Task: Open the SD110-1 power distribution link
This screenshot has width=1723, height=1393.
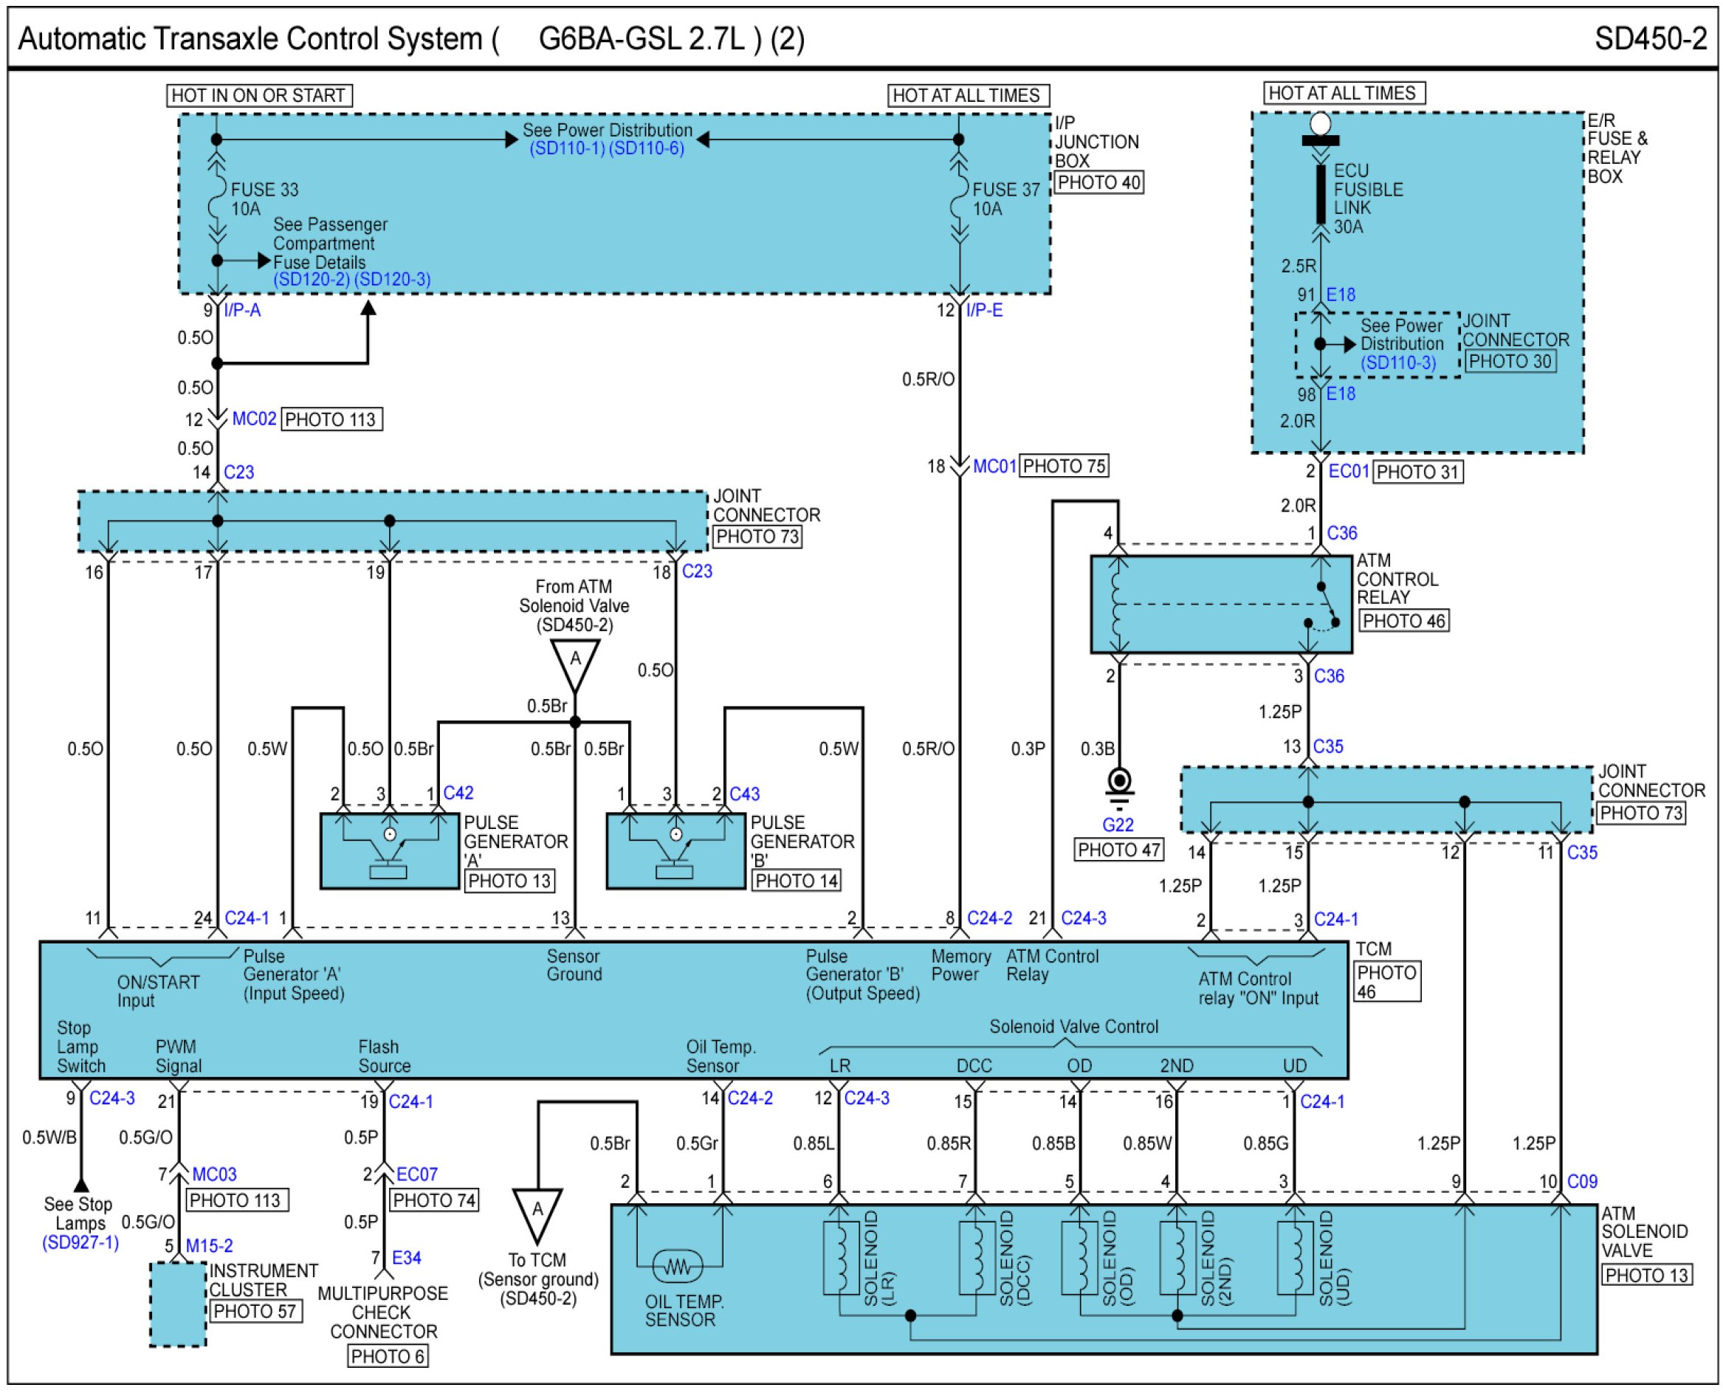Action: (x=566, y=148)
